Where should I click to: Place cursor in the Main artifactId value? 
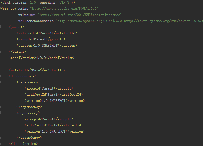(36, 70)
